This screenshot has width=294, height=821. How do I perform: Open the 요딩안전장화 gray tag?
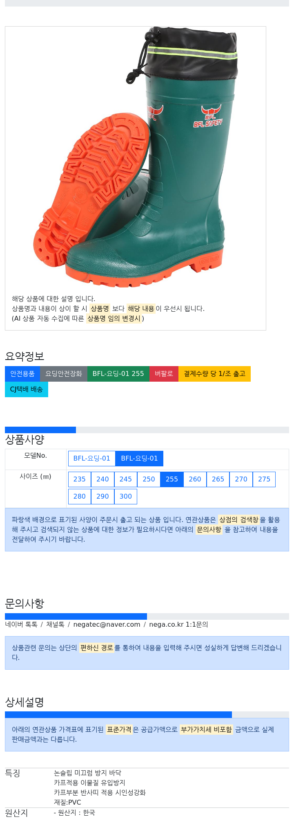point(64,374)
